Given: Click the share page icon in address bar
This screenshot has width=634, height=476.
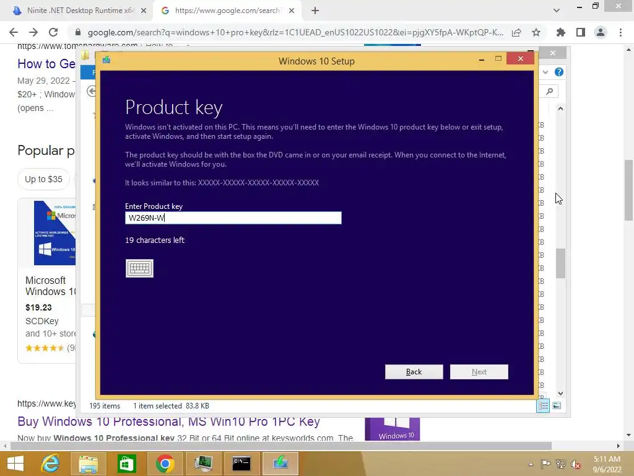Looking at the screenshot, I should click(x=516, y=32).
